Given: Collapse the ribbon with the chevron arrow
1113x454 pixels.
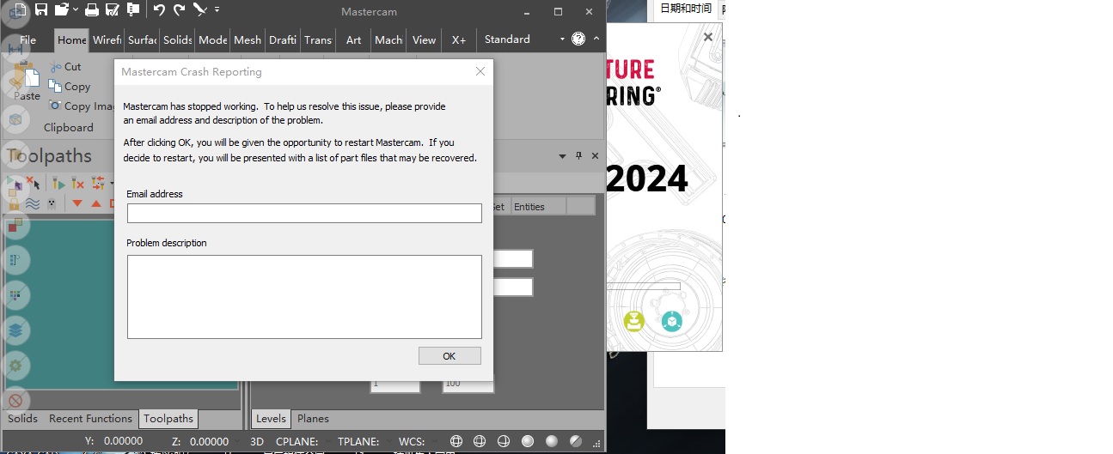Looking at the screenshot, I should click(596, 39).
